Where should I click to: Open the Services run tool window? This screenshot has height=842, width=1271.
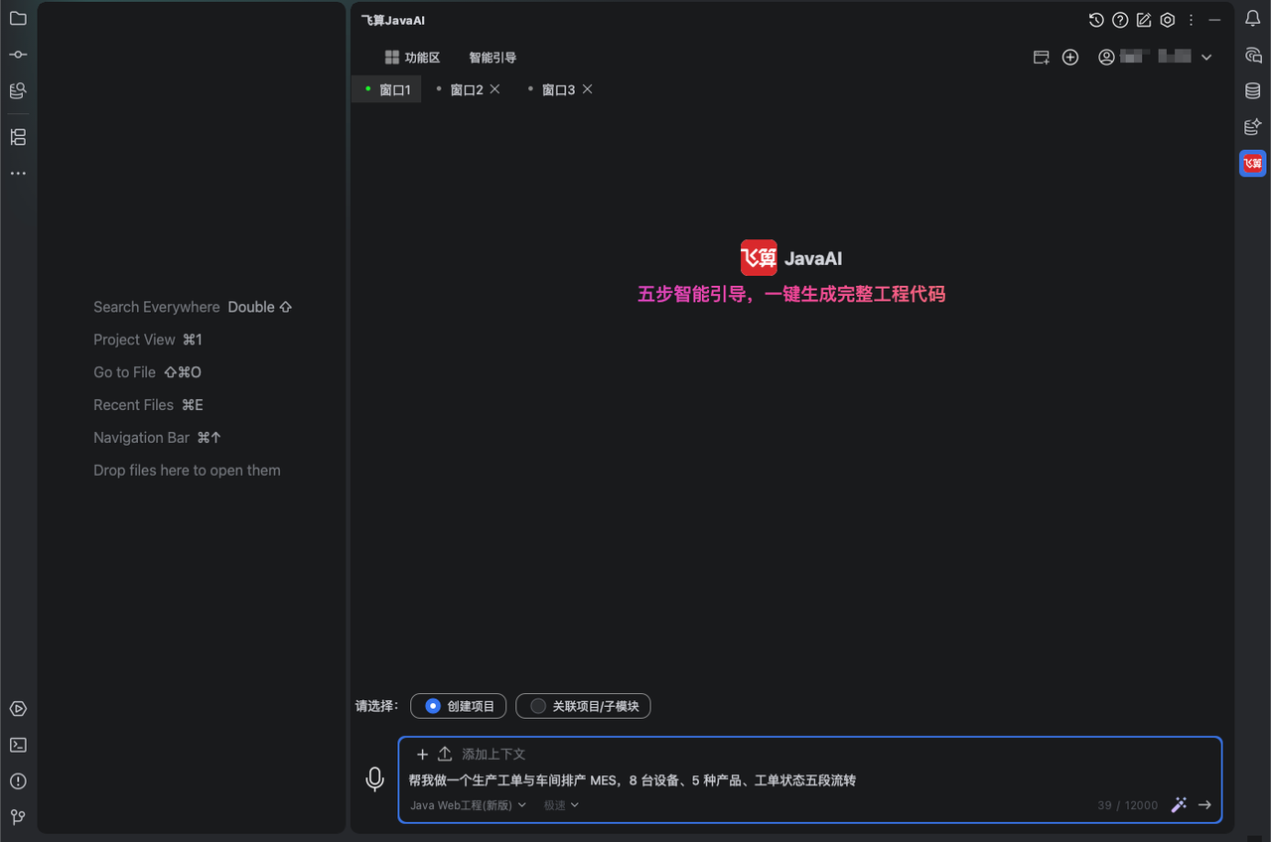click(x=18, y=709)
